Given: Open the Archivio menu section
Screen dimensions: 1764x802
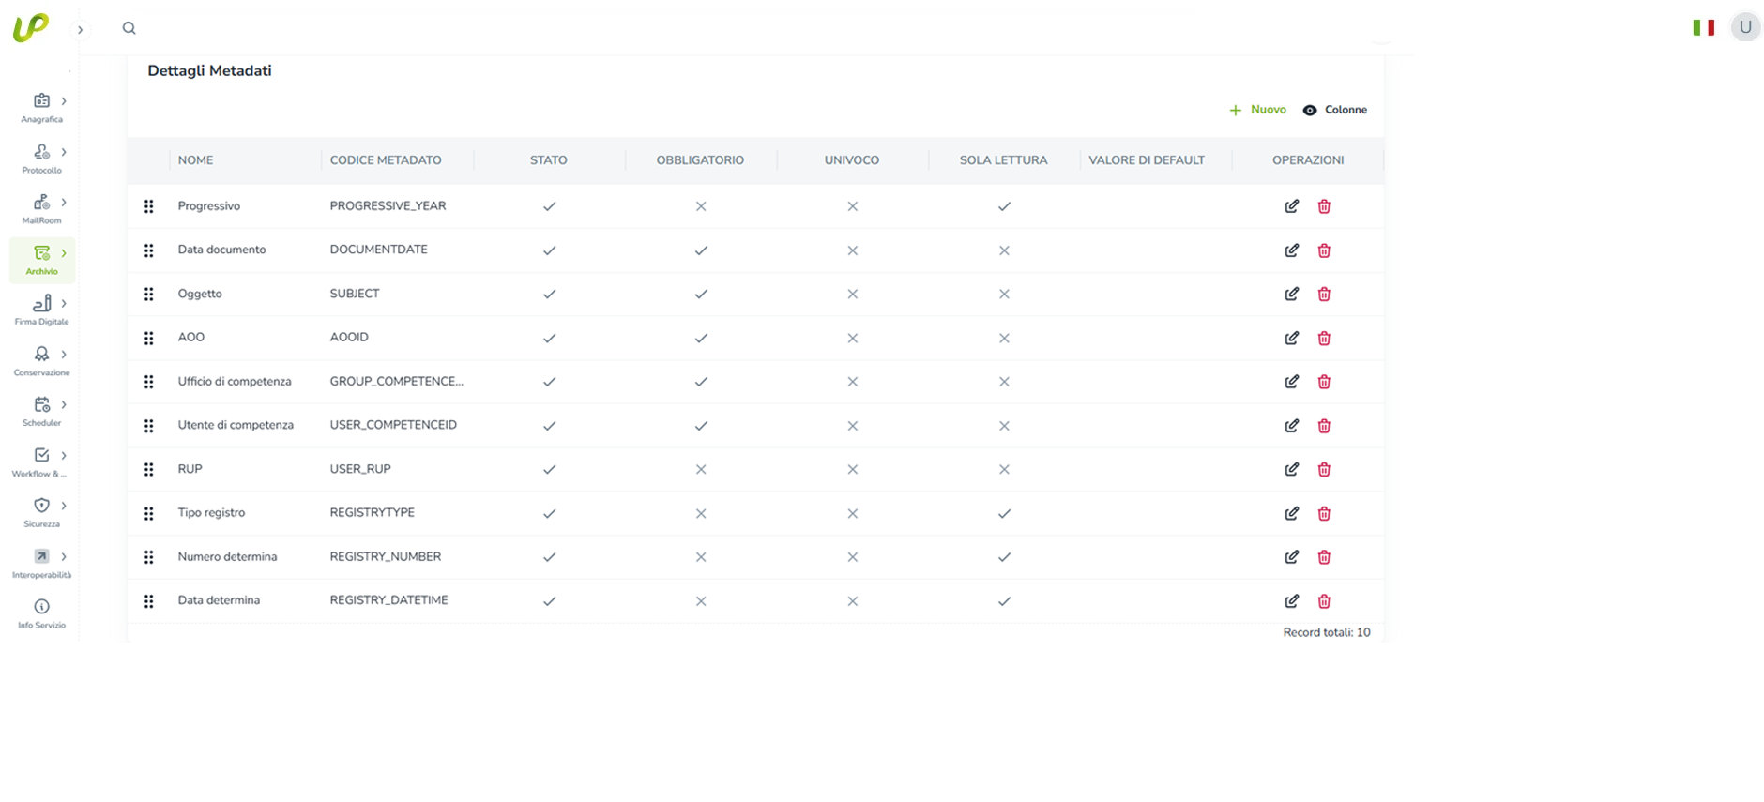Looking at the screenshot, I should coord(42,259).
